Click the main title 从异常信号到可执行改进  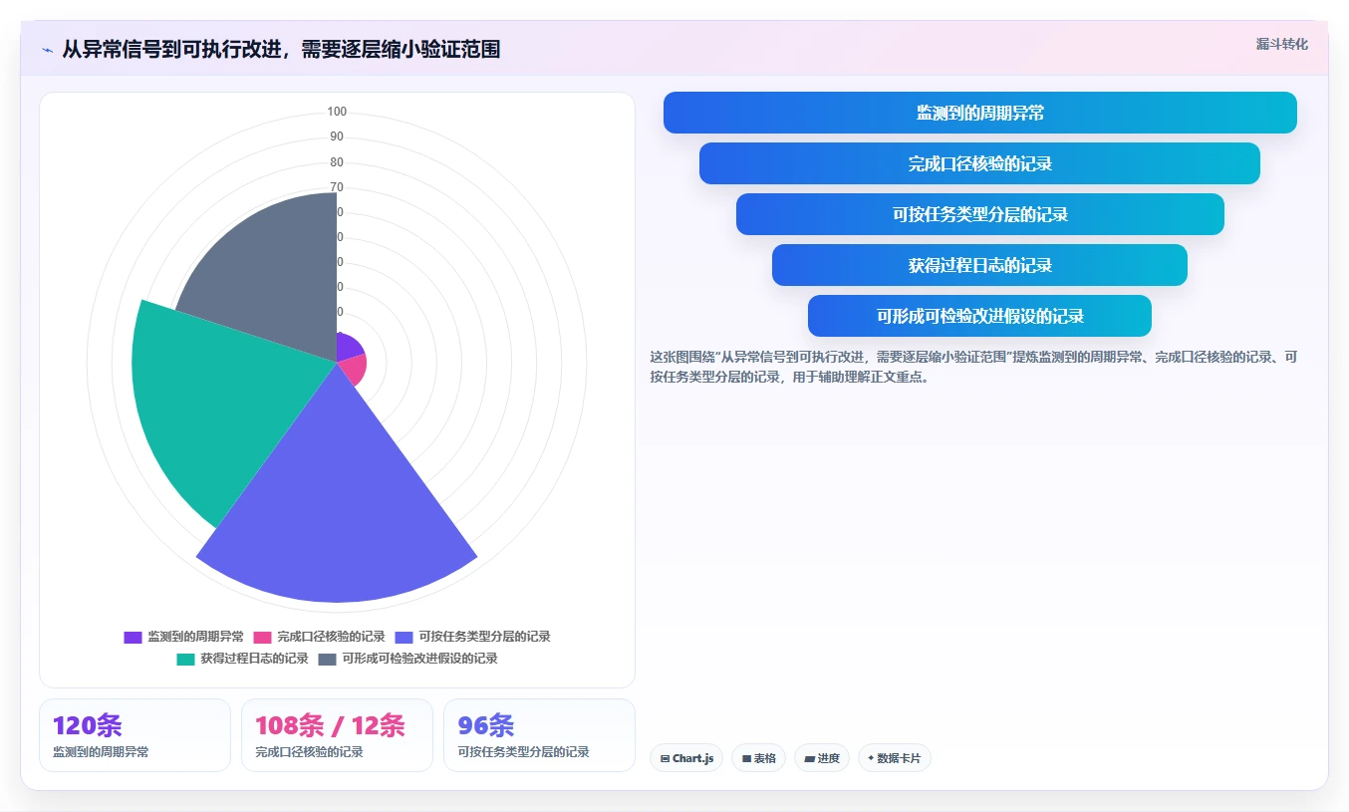pos(281,49)
